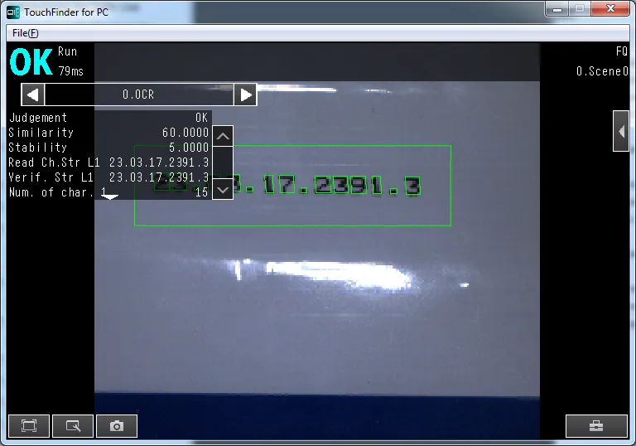Go to next inspection item arrow
Image resolution: width=636 pixels, height=446 pixels.
tap(245, 95)
